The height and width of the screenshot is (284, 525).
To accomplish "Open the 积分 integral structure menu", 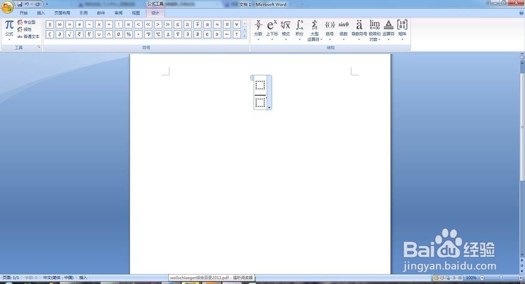I will point(300,30).
